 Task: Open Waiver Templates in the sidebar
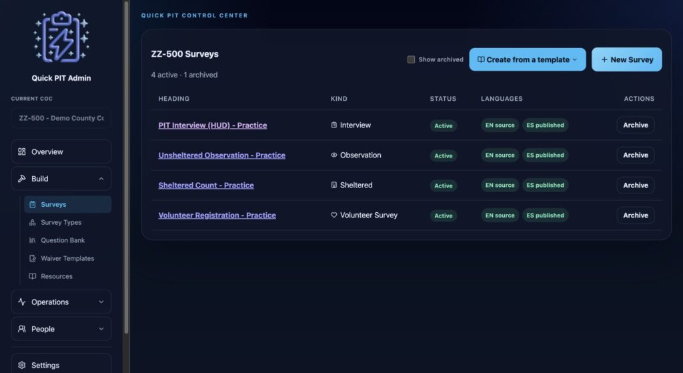(67, 258)
